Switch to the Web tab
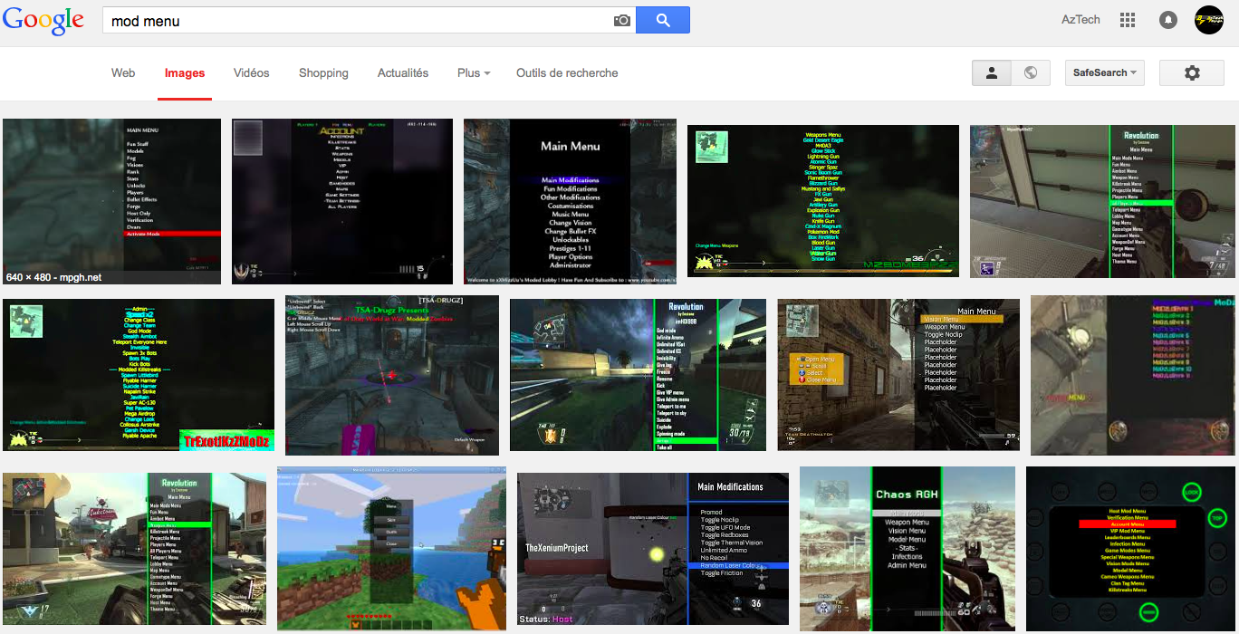This screenshot has height=634, width=1239. coord(123,73)
